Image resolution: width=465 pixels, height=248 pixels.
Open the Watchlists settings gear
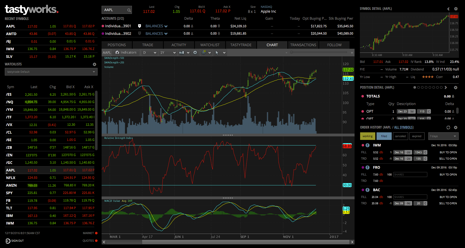tap(94, 64)
